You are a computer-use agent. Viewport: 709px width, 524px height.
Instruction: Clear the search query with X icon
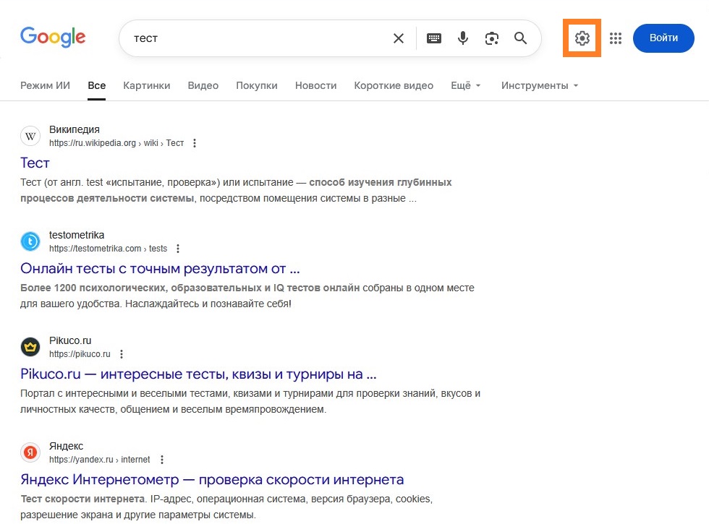click(x=399, y=38)
